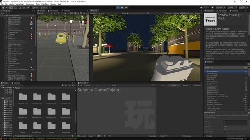
Task: Click the Actions search input field
Action: 226,64
